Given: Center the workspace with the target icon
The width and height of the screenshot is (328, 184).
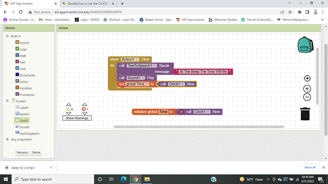Looking at the screenshot, I should 307,78.
